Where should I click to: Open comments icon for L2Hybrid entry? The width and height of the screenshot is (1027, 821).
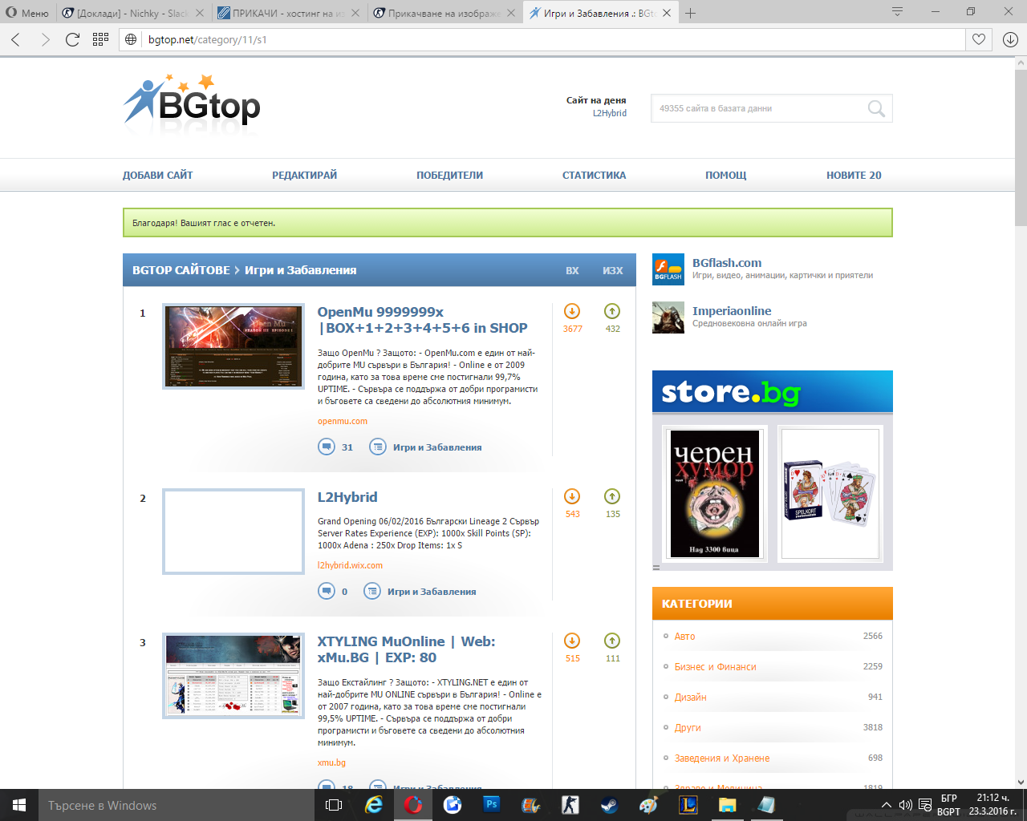pos(327,591)
